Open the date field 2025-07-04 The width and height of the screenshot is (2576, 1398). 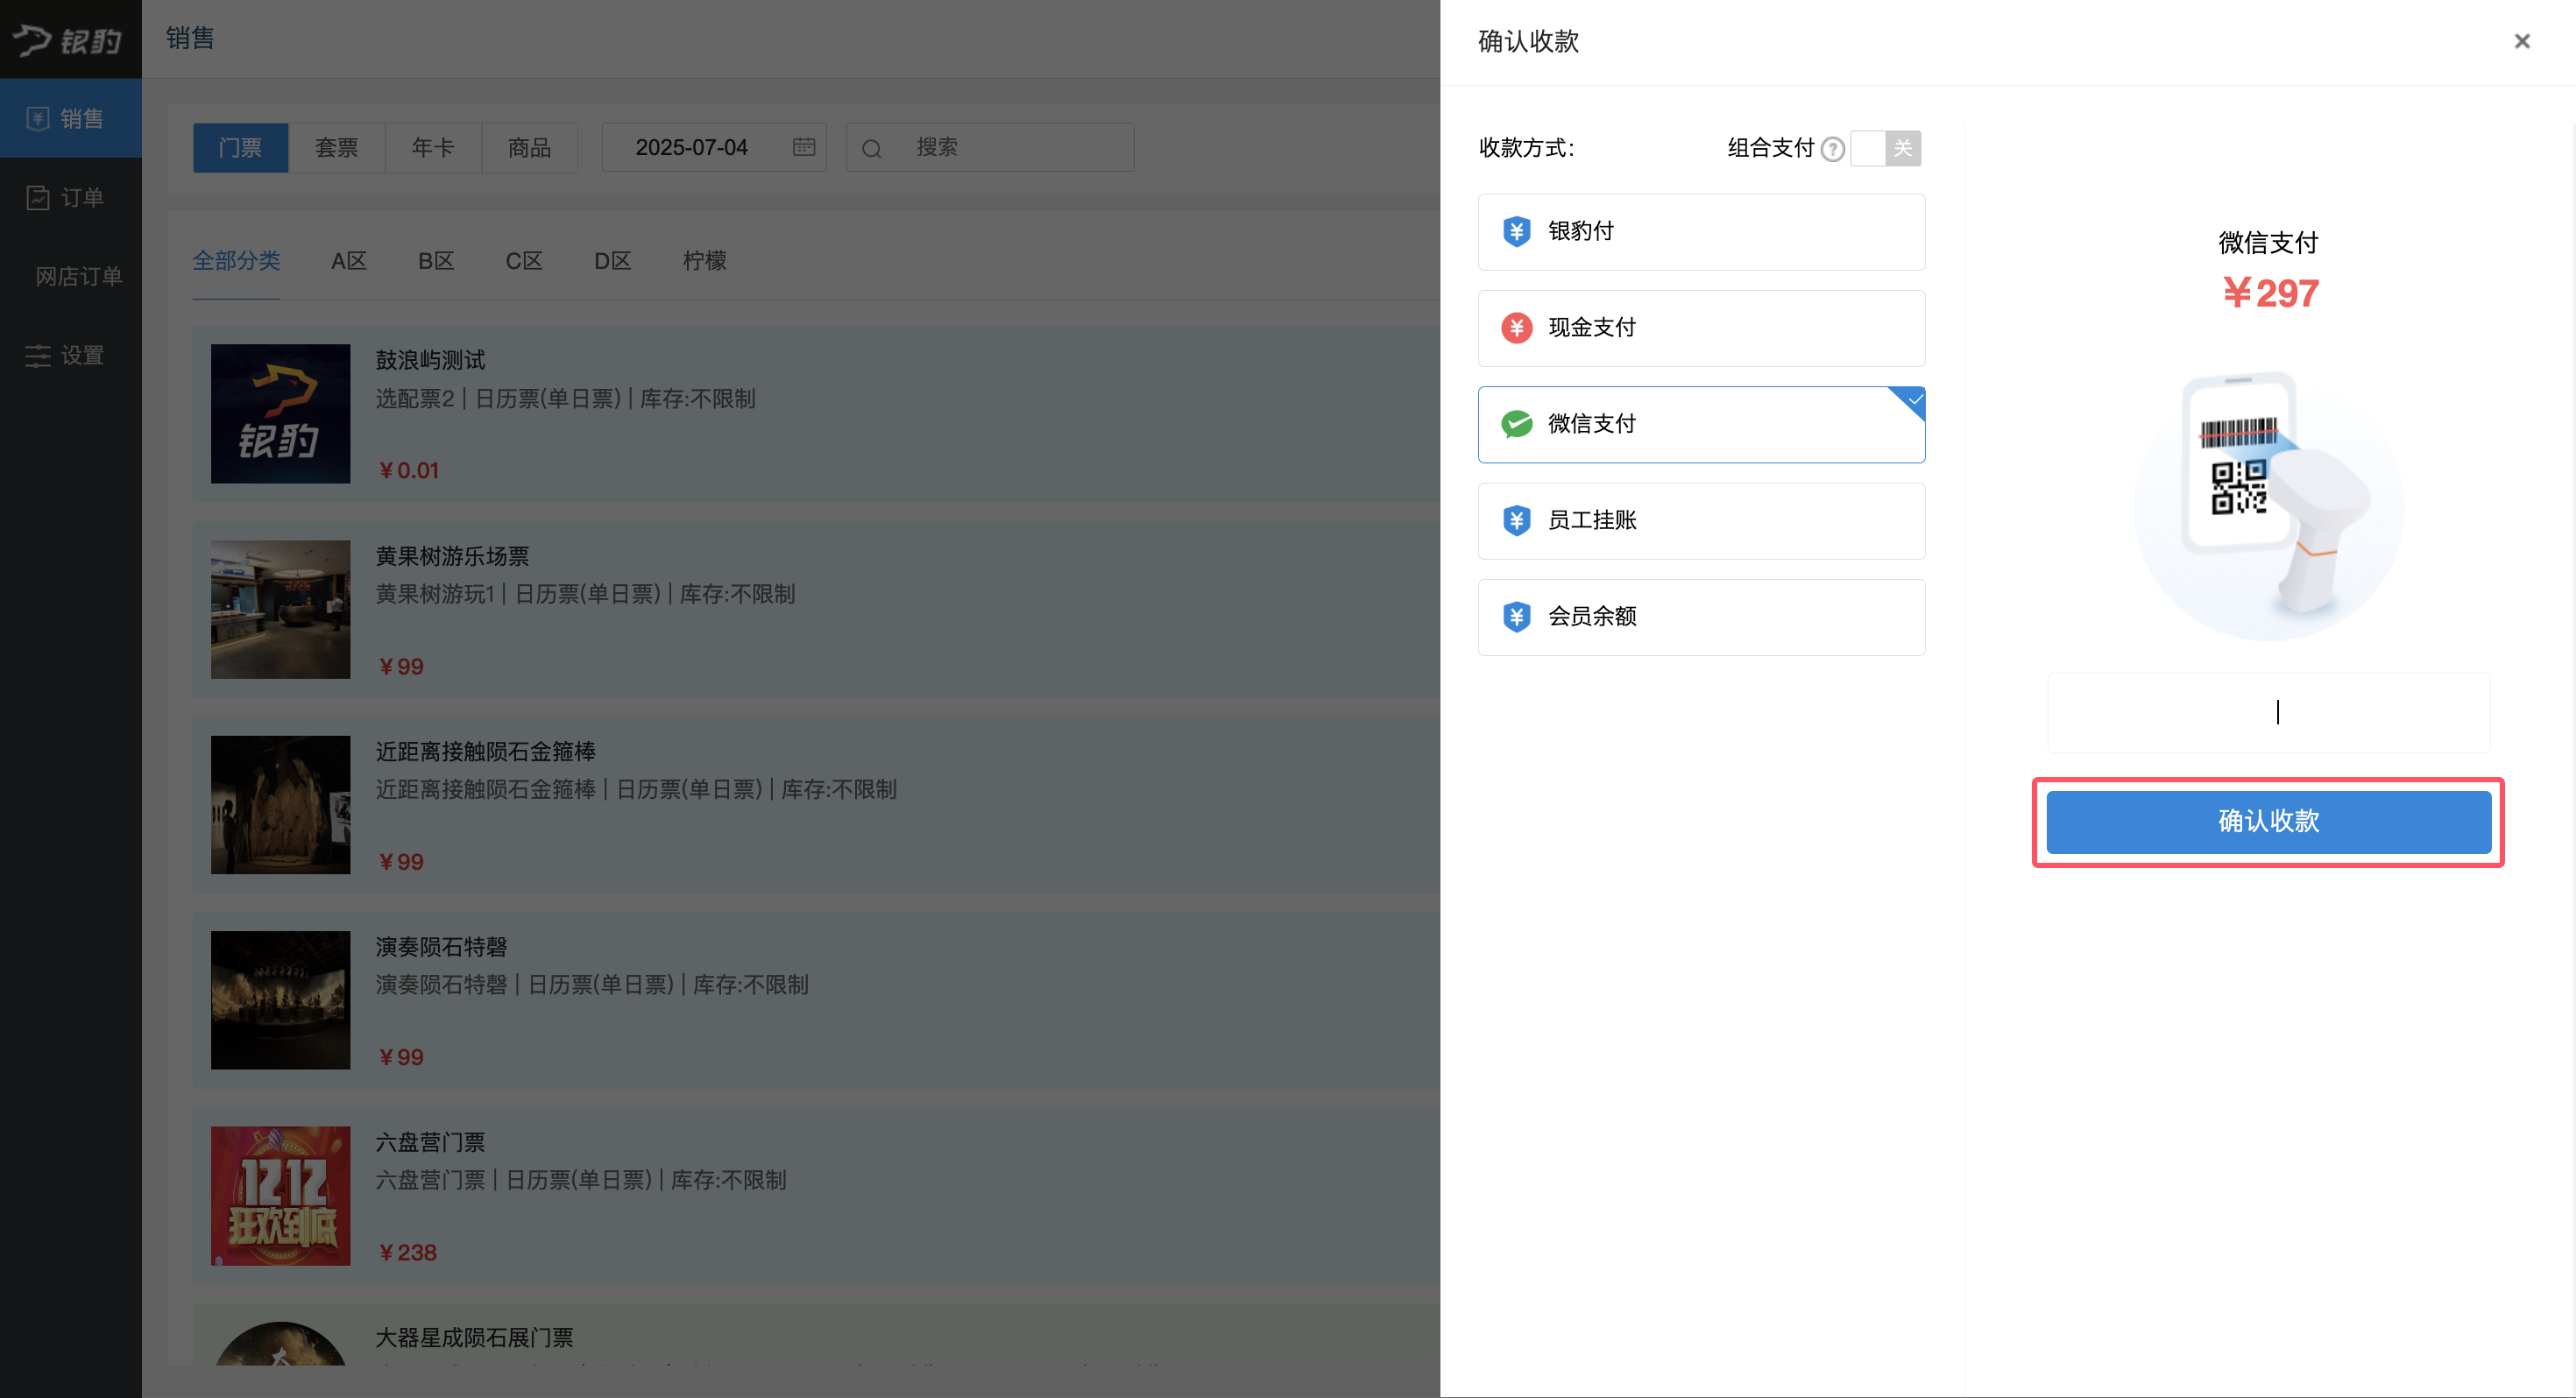coord(714,147)
